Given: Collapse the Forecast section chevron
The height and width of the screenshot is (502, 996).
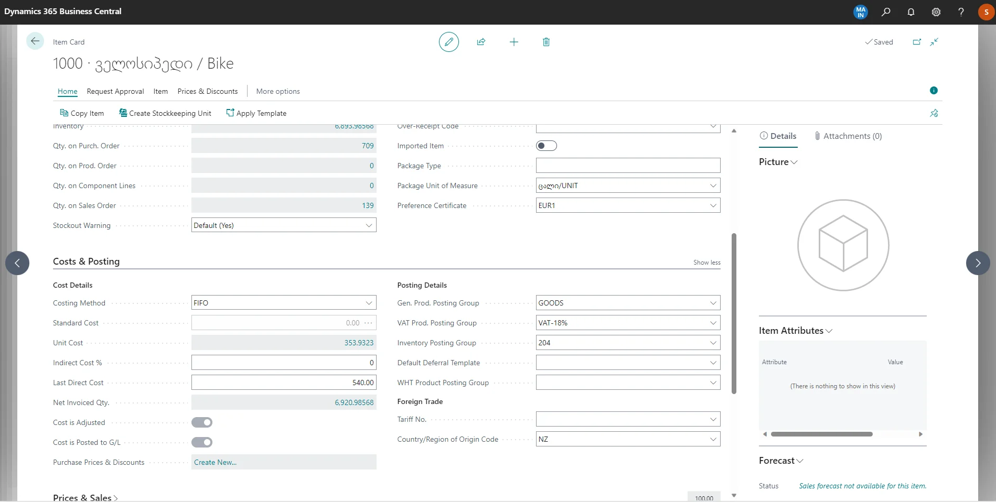Looking at the screenshot, I should point(800,461).
